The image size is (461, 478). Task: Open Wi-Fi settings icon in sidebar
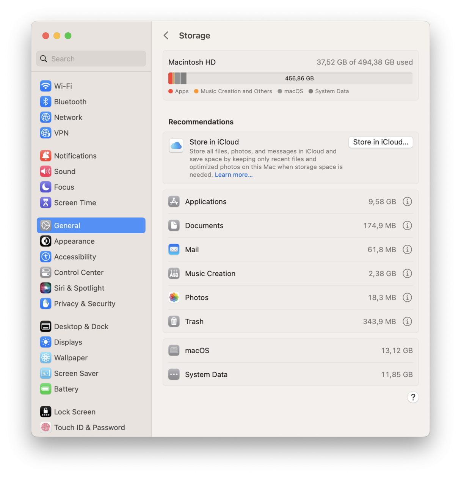click(45, 86)
